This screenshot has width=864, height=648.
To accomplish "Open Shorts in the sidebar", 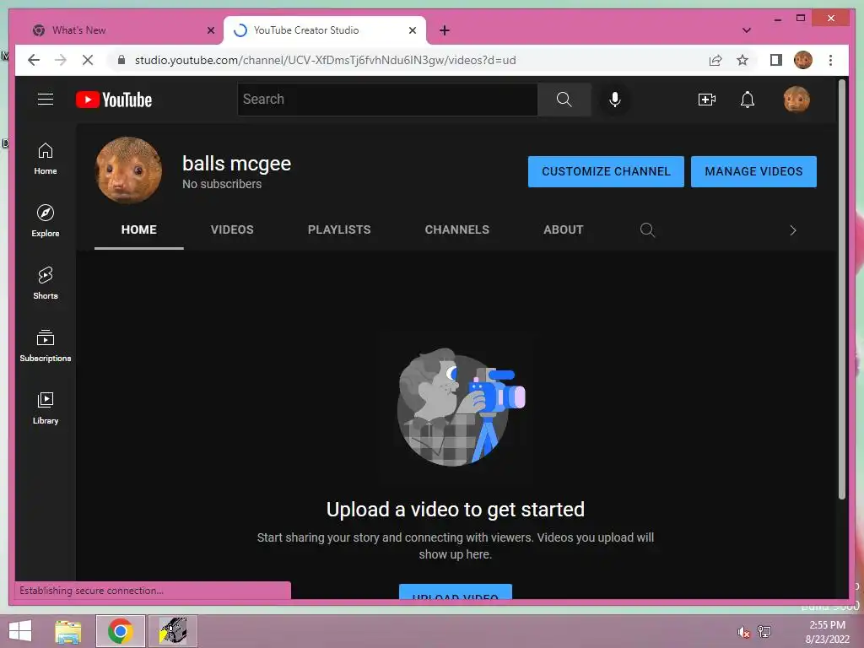I will point(46,283).
